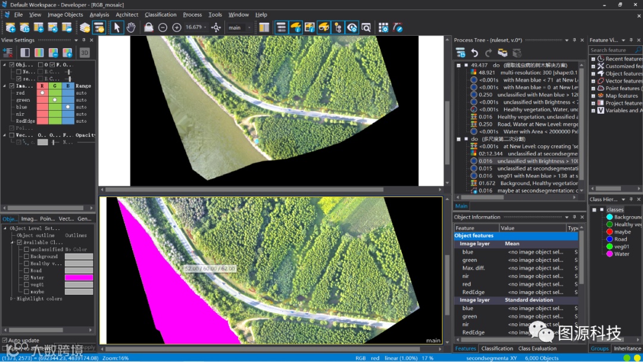This screenshot has width=643, height=362.
Task: Click the magenta Water color swatch
Action: [x=79, y=277]
